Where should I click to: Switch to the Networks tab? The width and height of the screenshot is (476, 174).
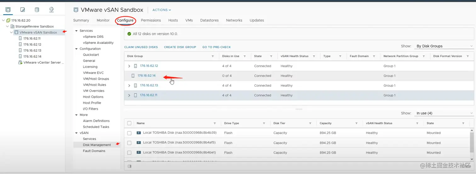pyautogui.click(x=234, y=20)
